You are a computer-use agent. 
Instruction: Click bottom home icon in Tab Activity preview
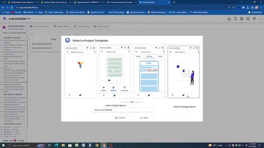[x=149, y=95]
